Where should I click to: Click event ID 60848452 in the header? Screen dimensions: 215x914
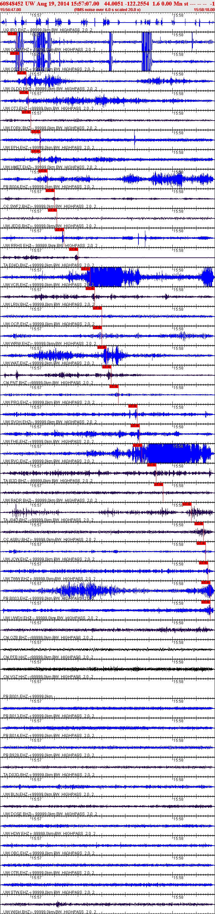(x=12, y=4)
